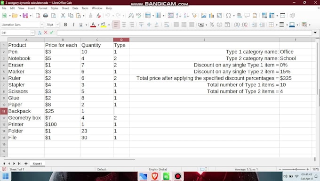The image size is (320, 181).
Task: Sort descending Z to A icon
Action: (x=186, y=16)
